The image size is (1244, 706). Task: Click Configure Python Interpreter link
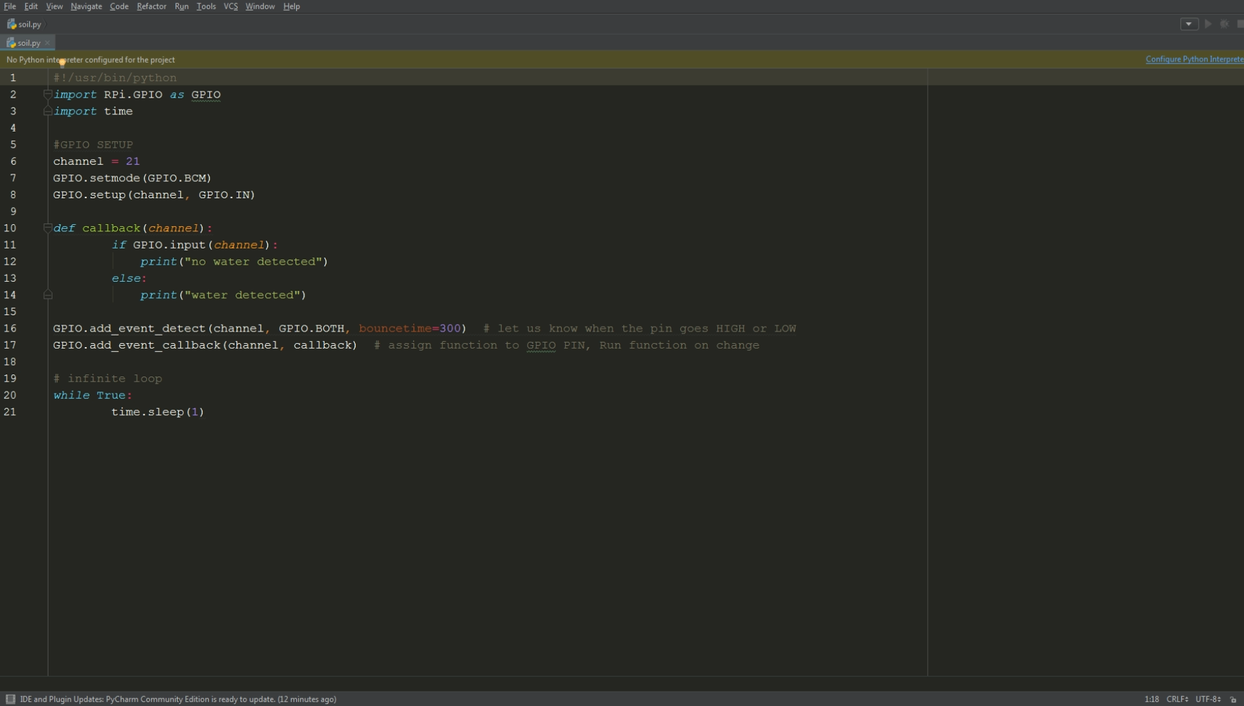pos(1193,60)
